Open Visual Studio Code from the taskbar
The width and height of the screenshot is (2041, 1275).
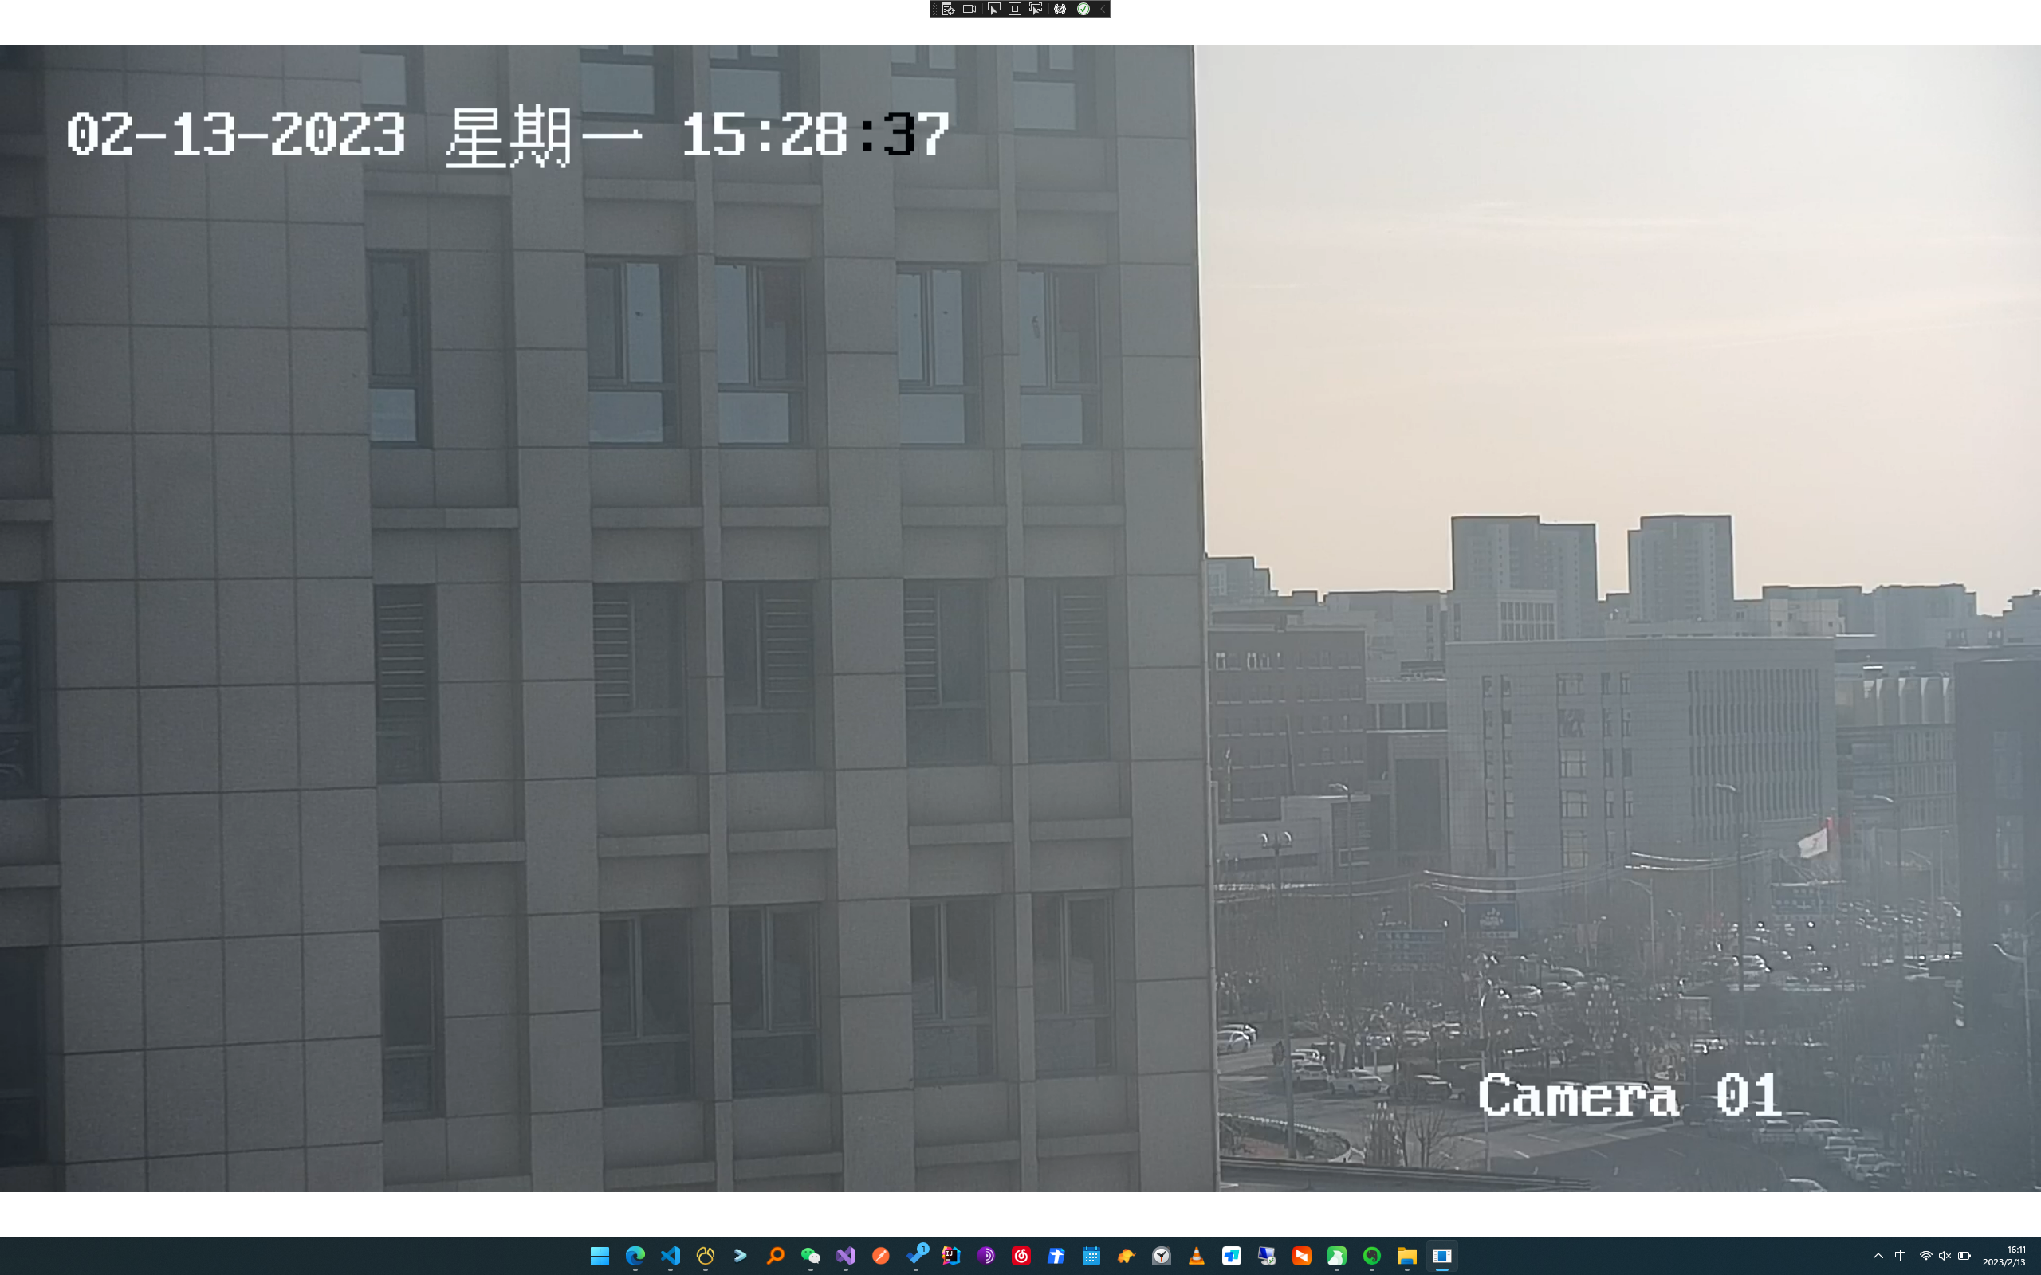point(671,1257)
